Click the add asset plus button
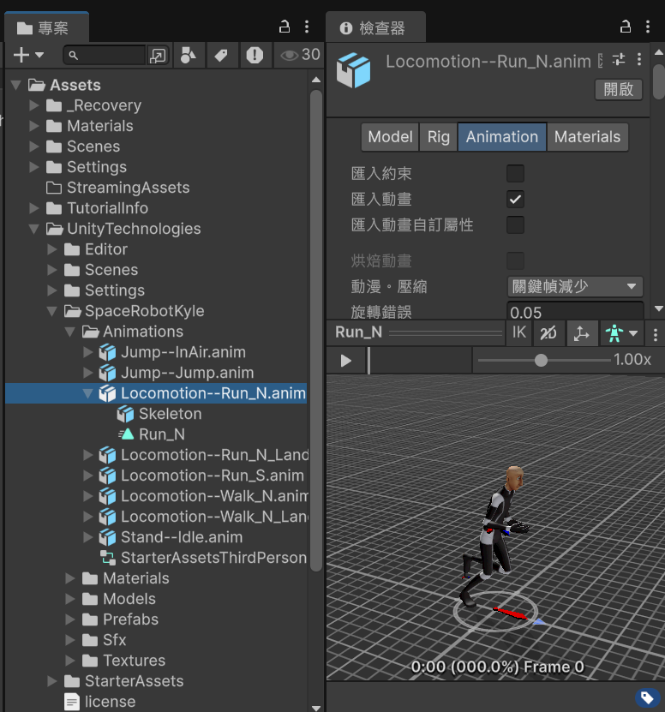This screenshot has height=712, width=665. tap(21, 55)
